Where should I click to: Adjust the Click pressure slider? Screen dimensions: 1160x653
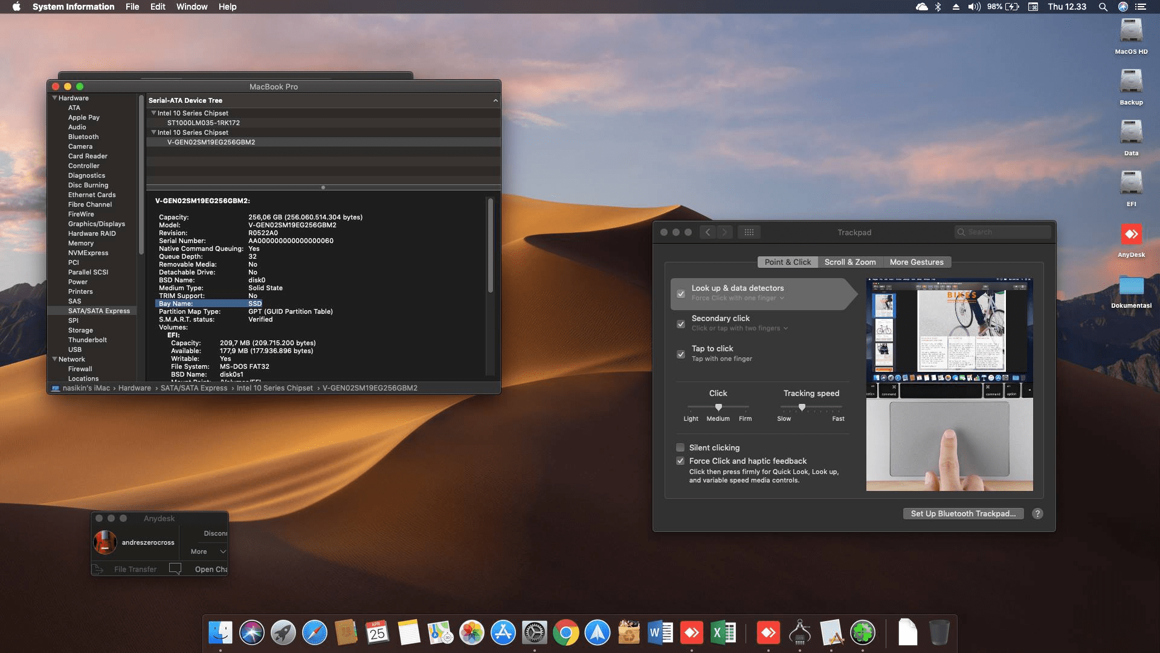tap(718, 407)
